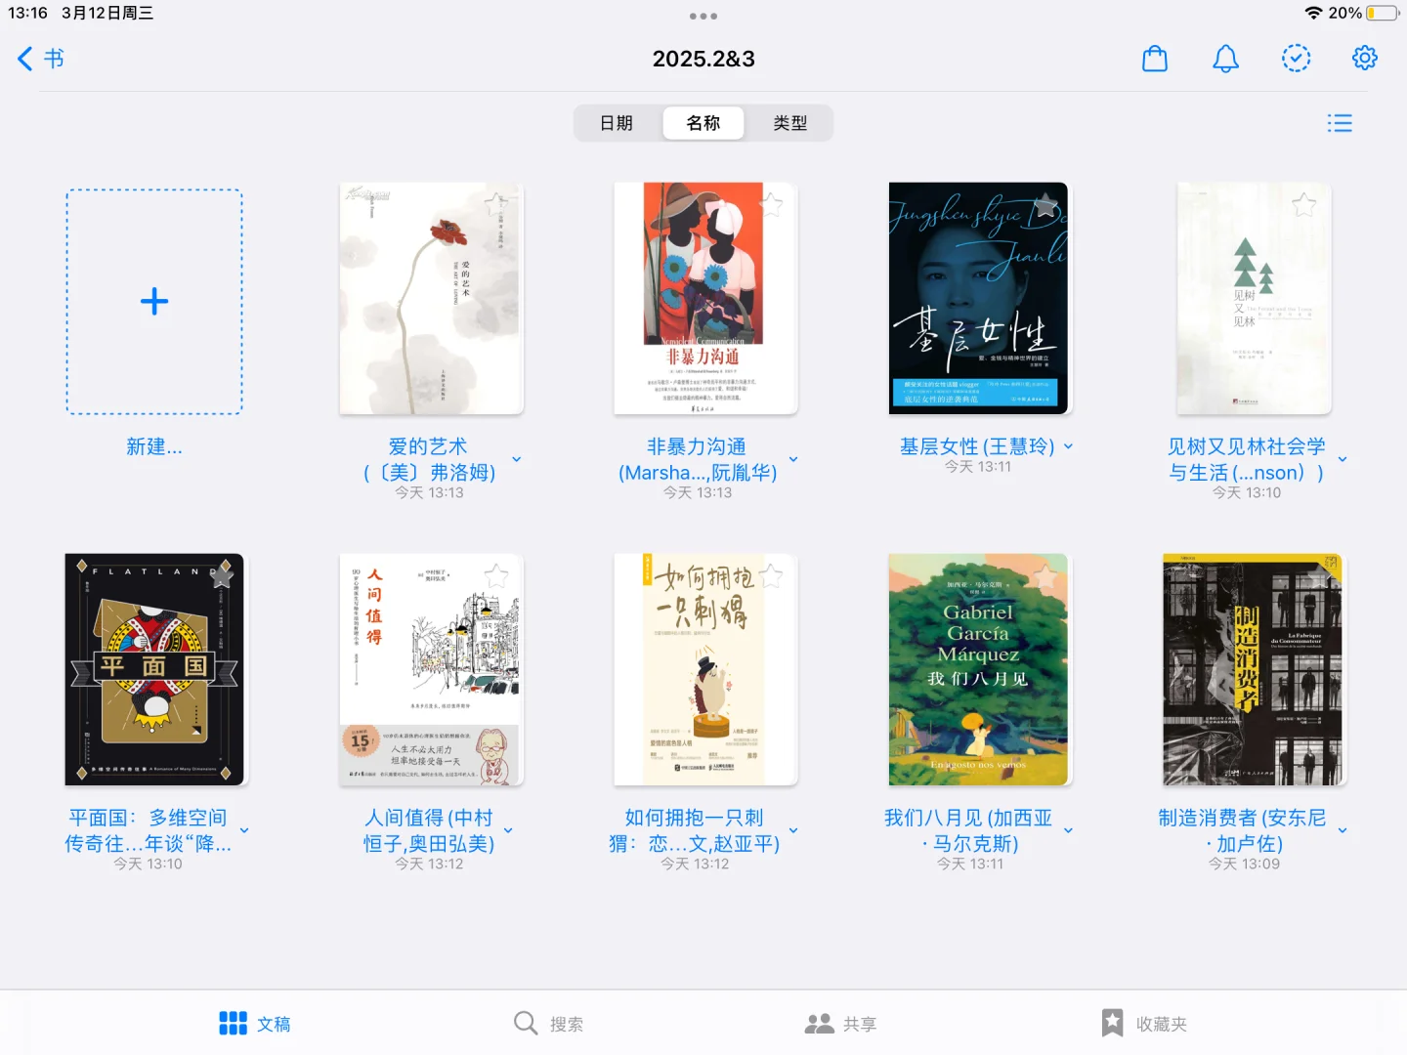Open 基层女性 book cover

(978, 298)
